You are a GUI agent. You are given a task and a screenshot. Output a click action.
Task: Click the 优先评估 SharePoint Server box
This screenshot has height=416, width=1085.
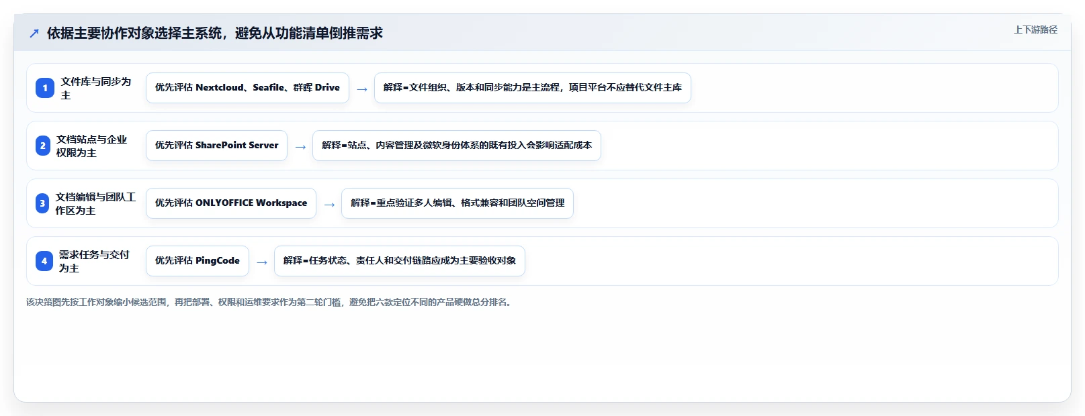tap(216, 146)
